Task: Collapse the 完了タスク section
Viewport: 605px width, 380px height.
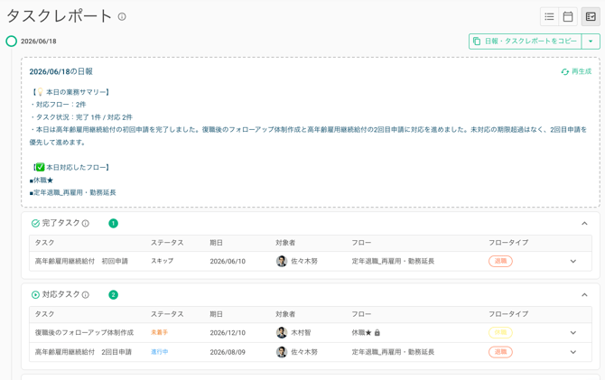Action: click(x=584, y=223)
